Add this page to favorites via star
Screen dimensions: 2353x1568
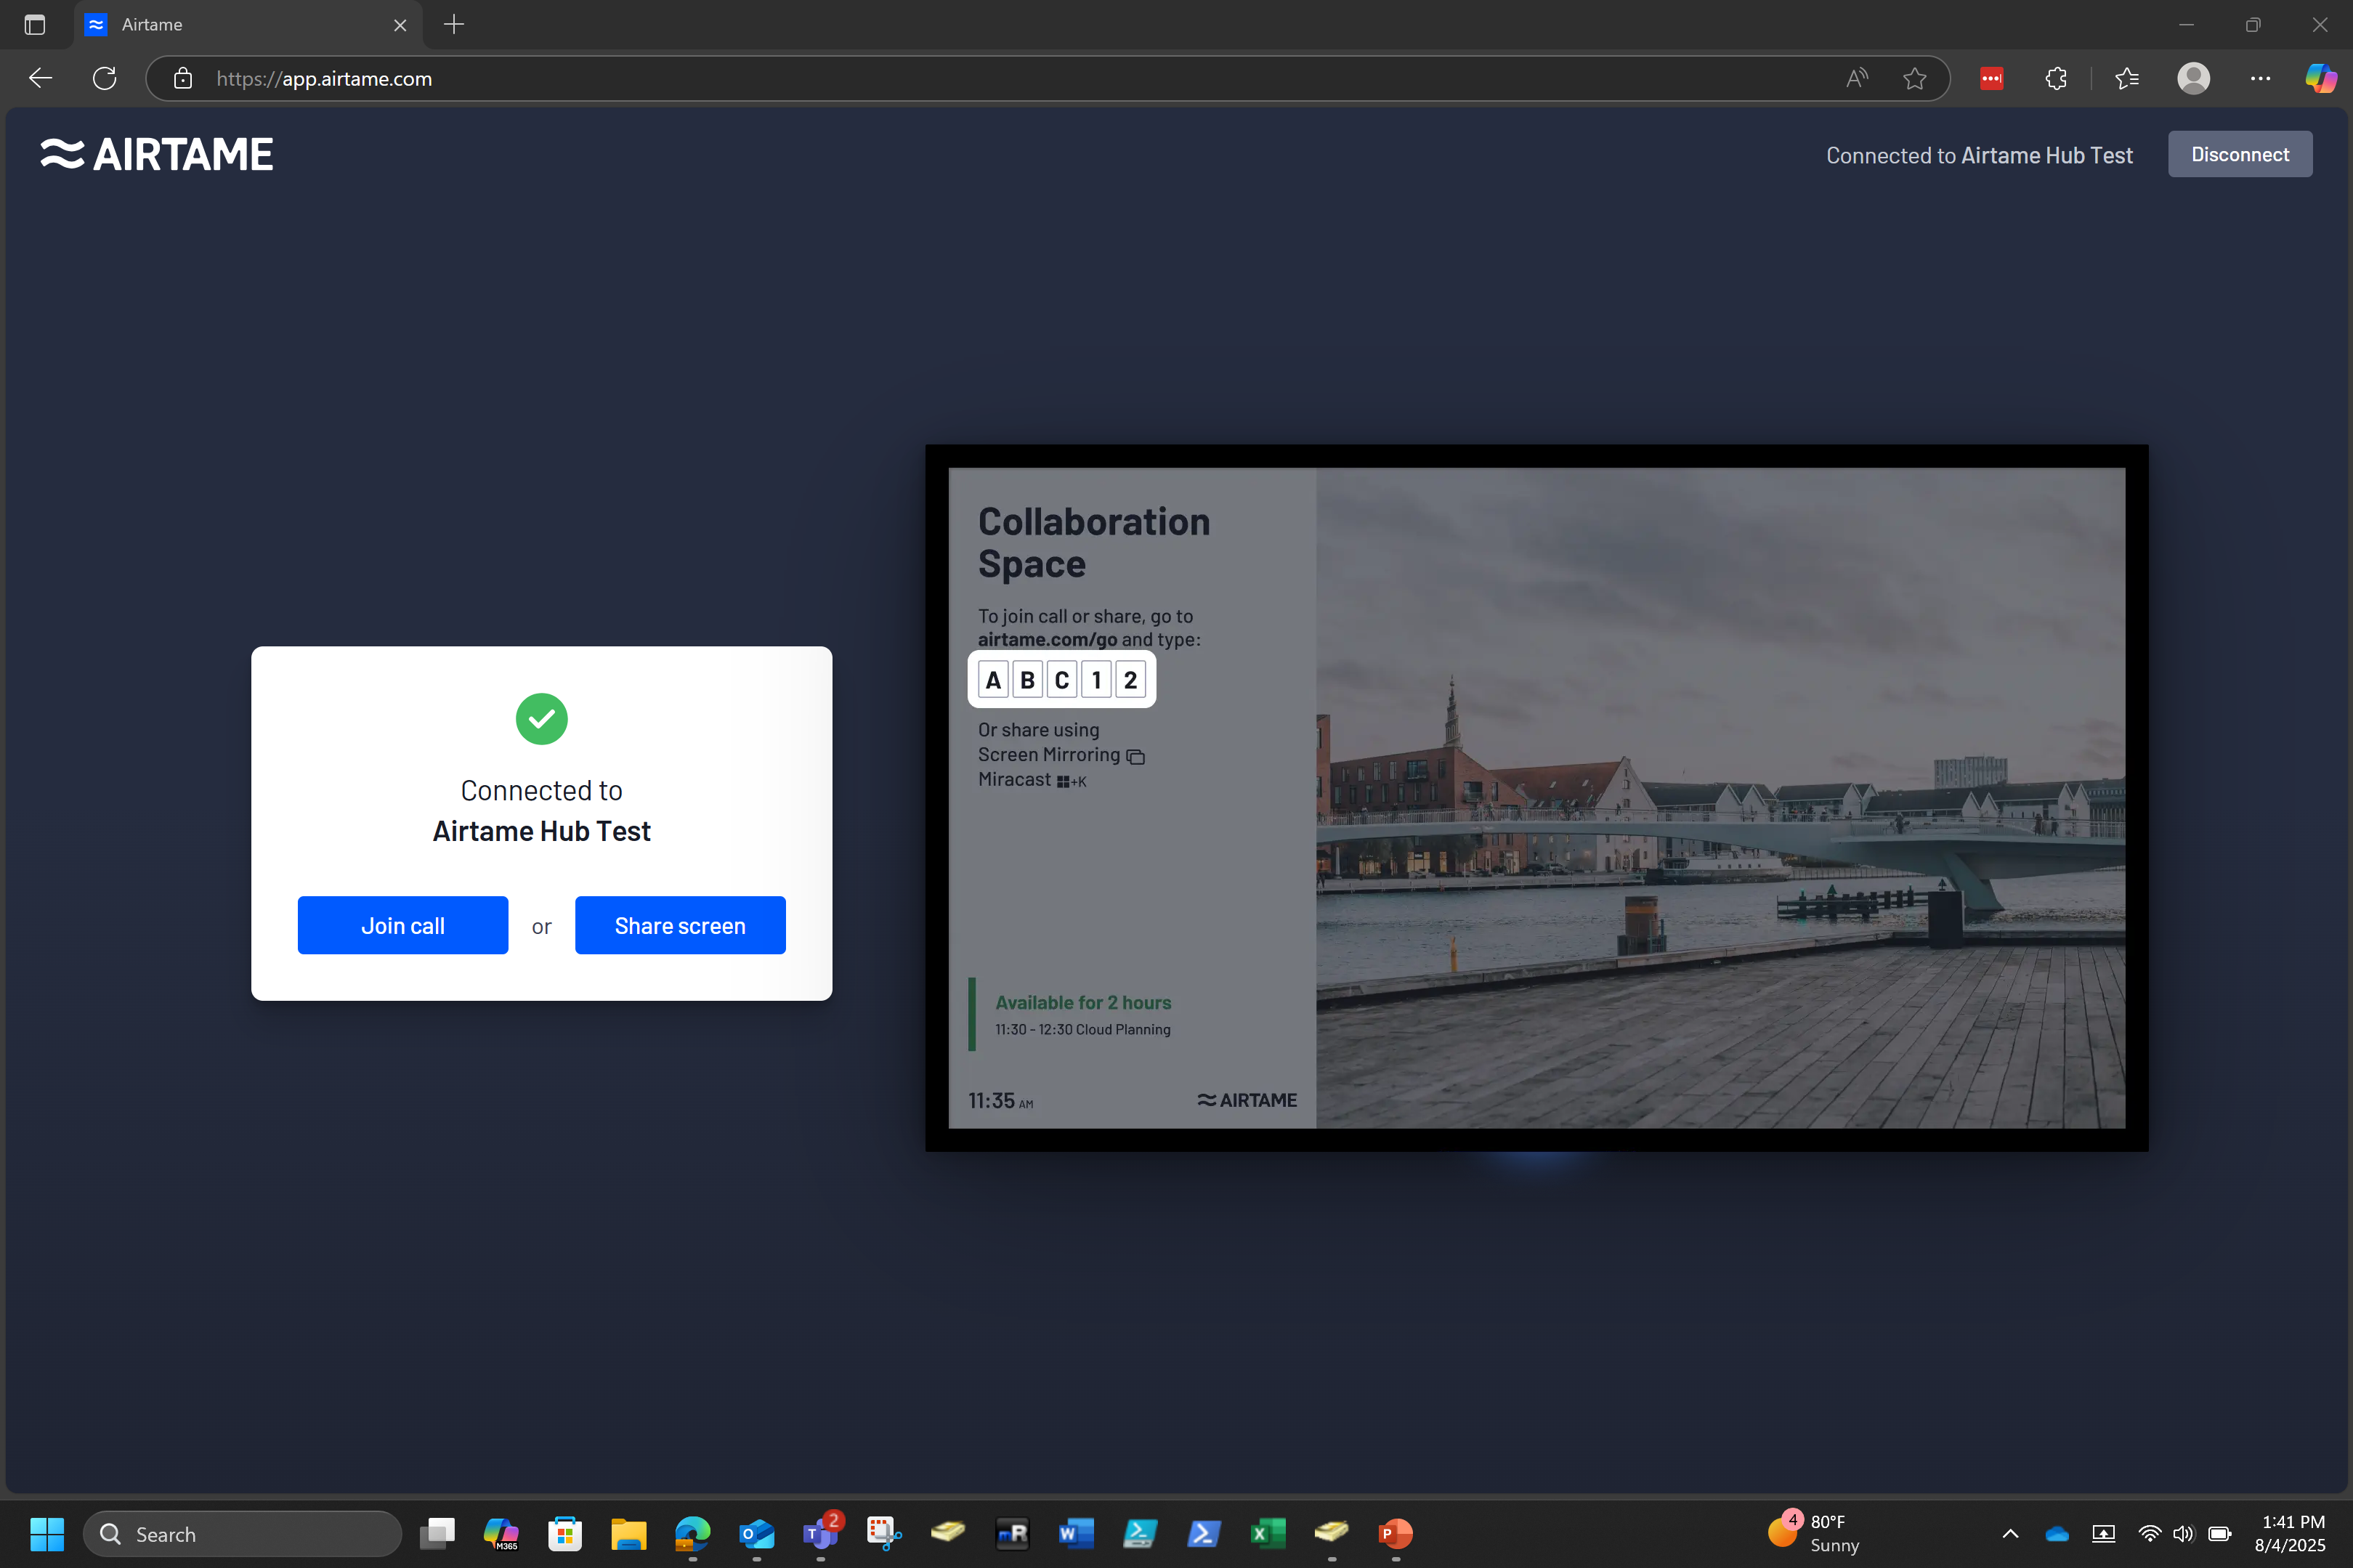click(1914, 78)
